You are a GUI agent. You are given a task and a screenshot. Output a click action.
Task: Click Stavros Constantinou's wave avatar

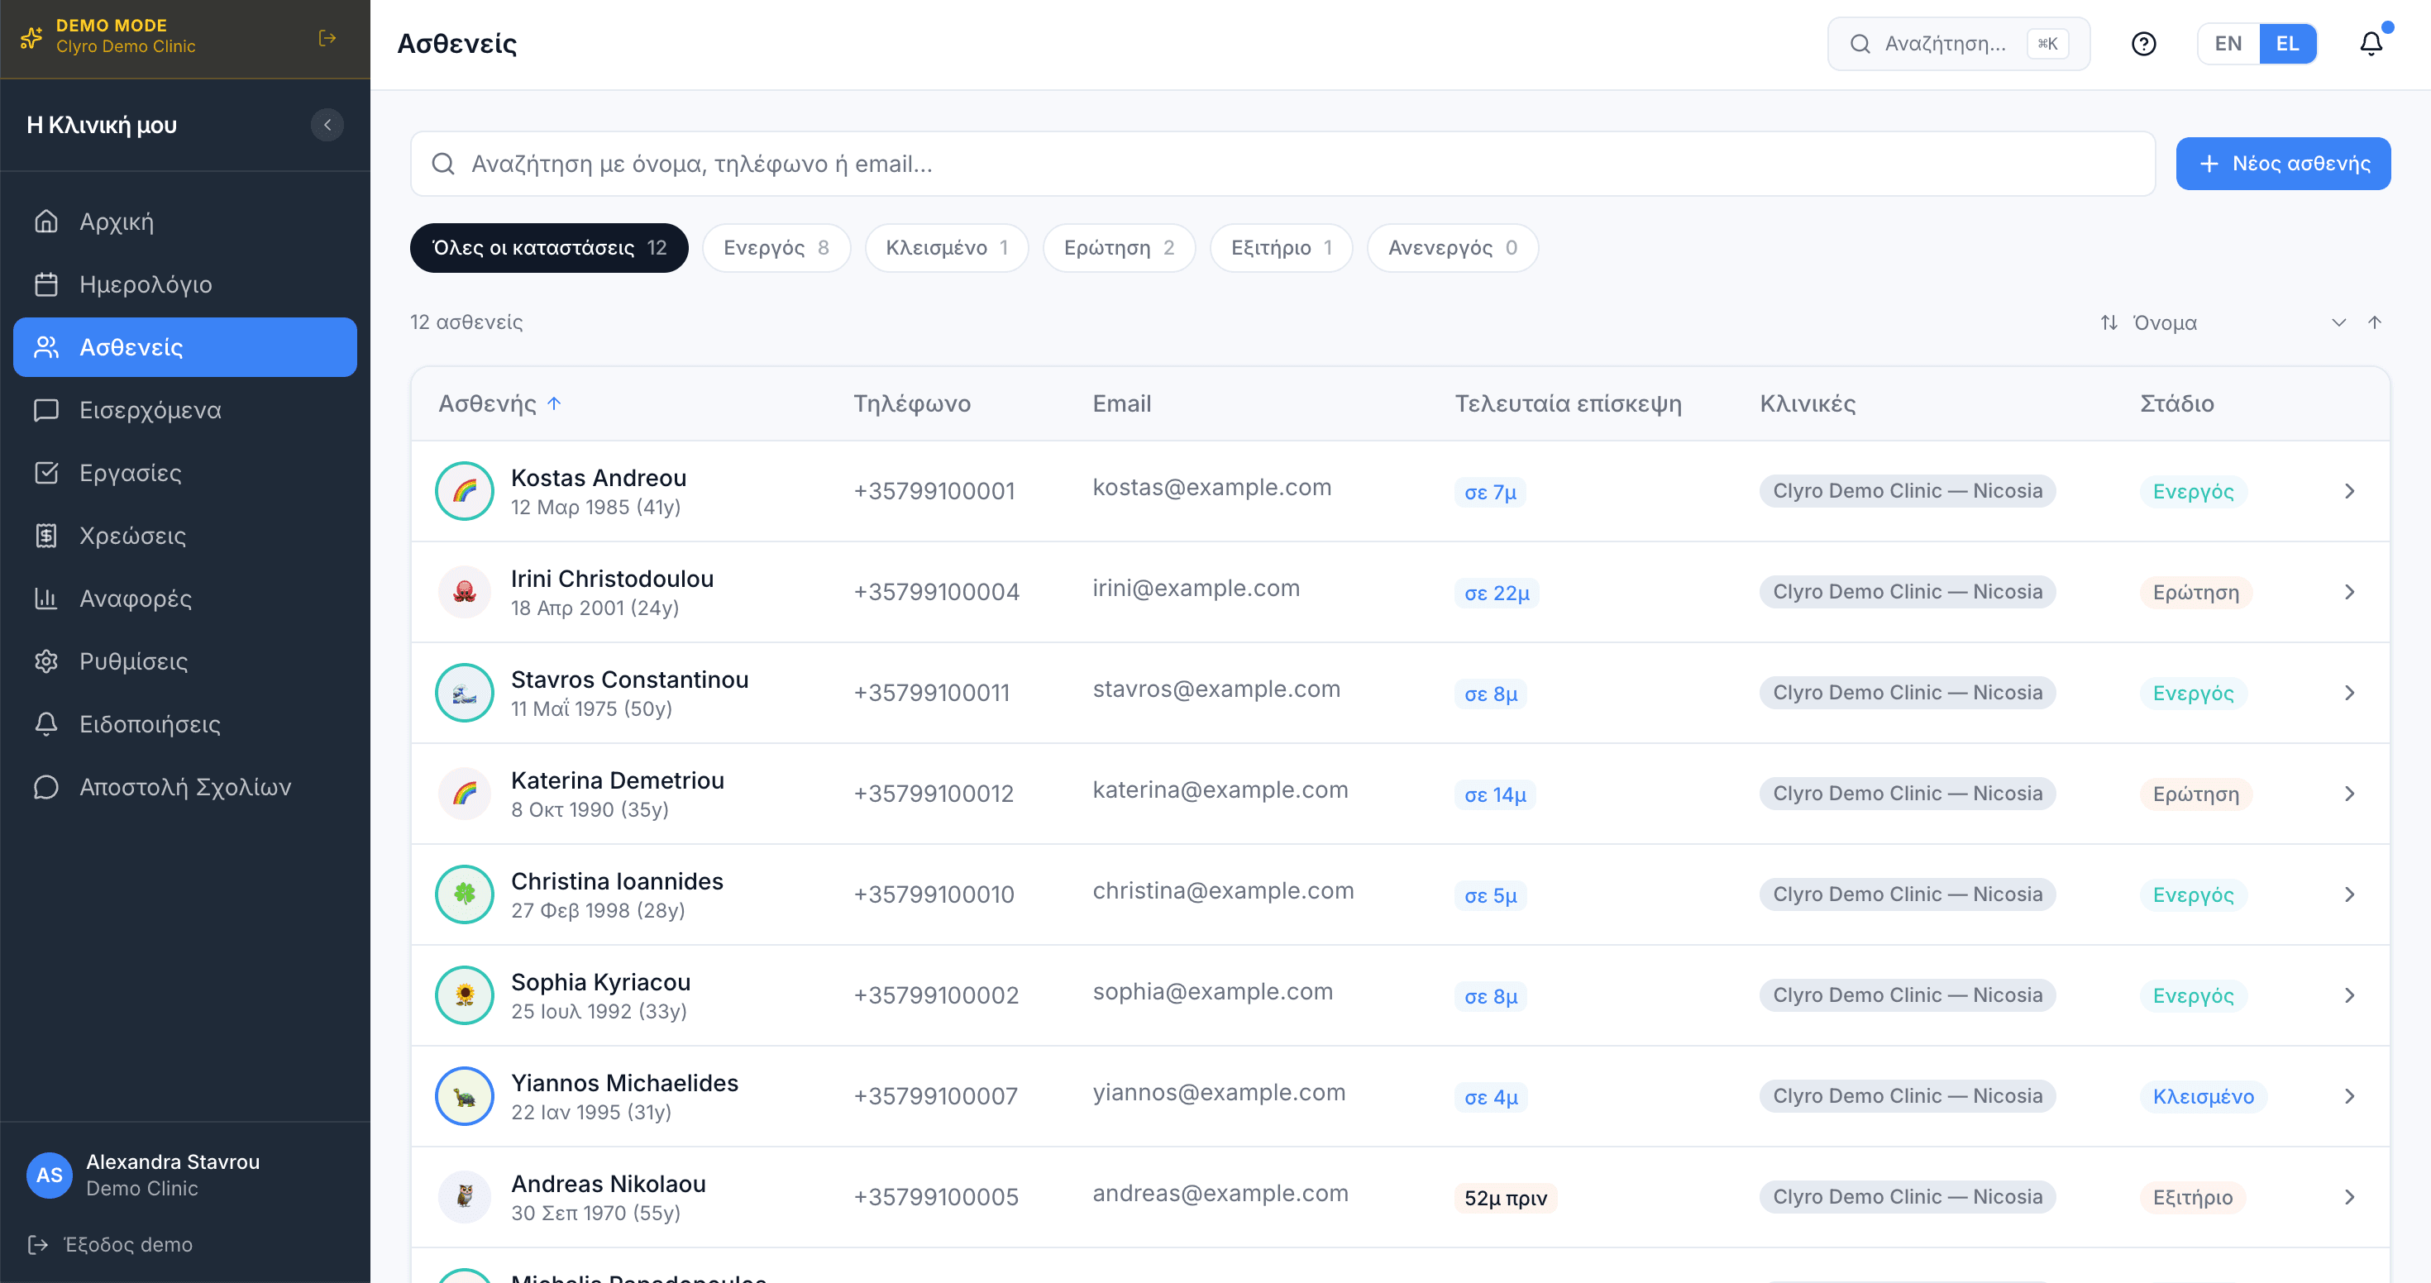pos(465,693)
